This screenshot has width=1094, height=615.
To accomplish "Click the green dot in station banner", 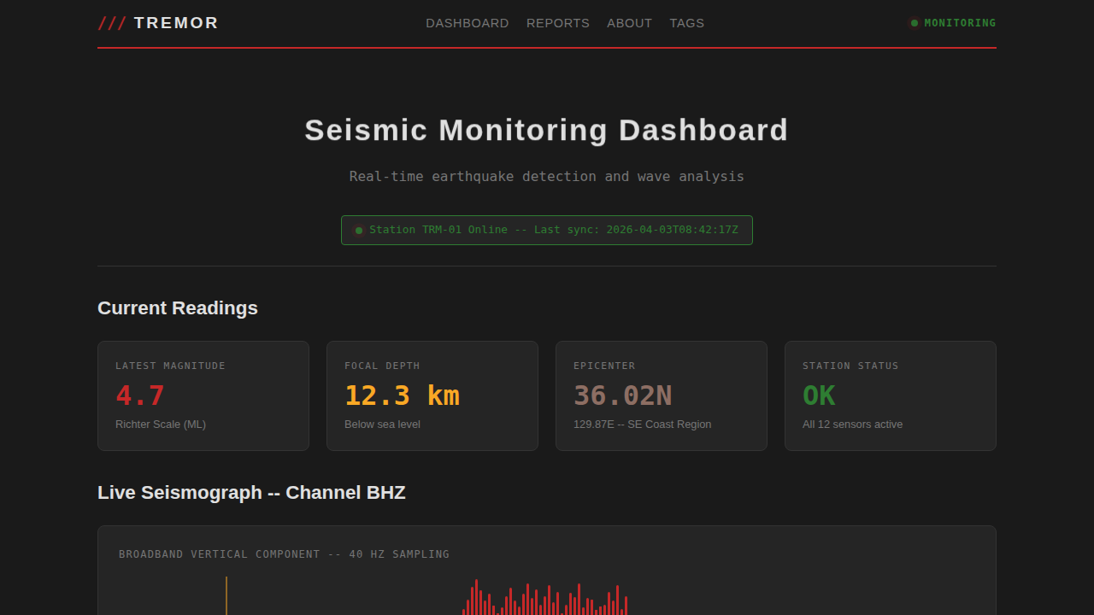I will coord(359,231).
